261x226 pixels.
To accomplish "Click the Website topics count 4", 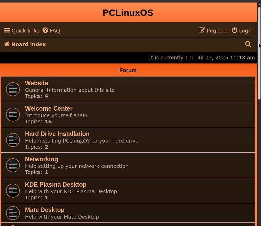I will [x=46, y=96].
